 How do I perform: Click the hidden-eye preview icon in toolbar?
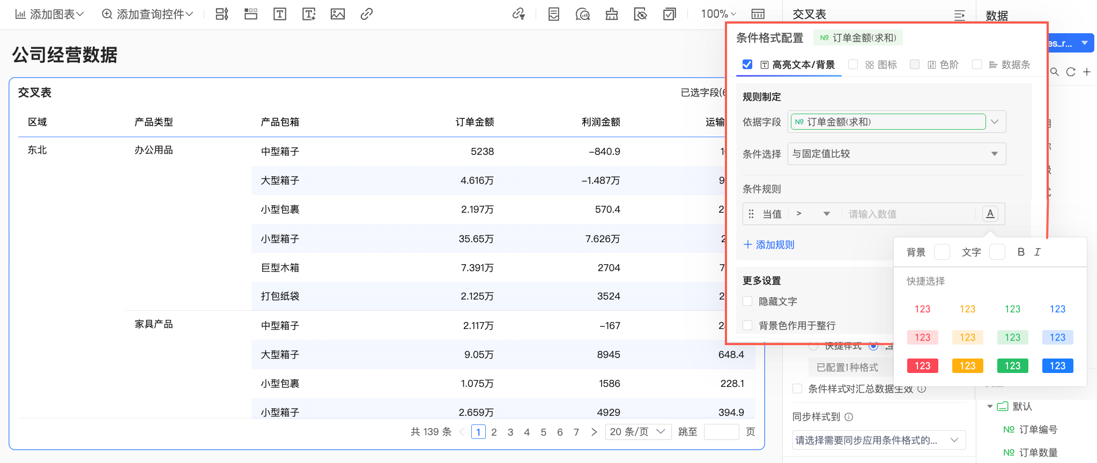641,14
